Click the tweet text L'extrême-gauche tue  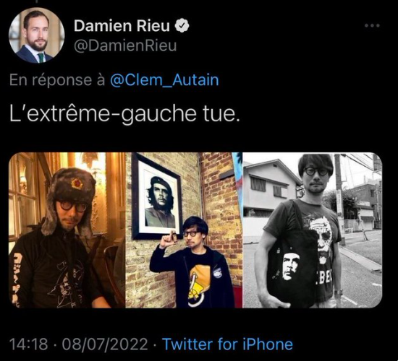[x=124, y=113]
